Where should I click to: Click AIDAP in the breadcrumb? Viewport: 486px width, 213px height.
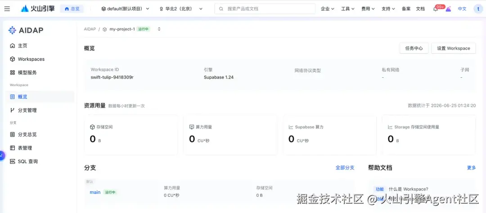tap(90, 29)
